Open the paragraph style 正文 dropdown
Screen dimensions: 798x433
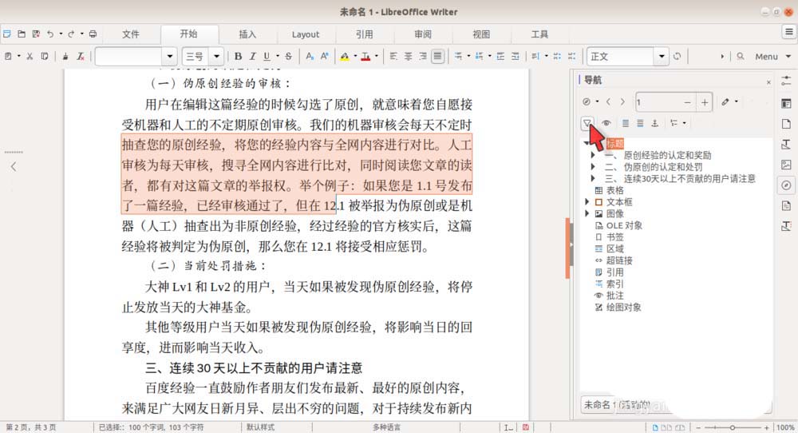tap(661, 57)
